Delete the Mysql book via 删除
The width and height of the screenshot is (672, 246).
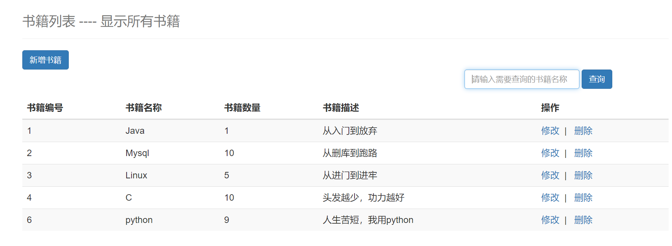583,153
